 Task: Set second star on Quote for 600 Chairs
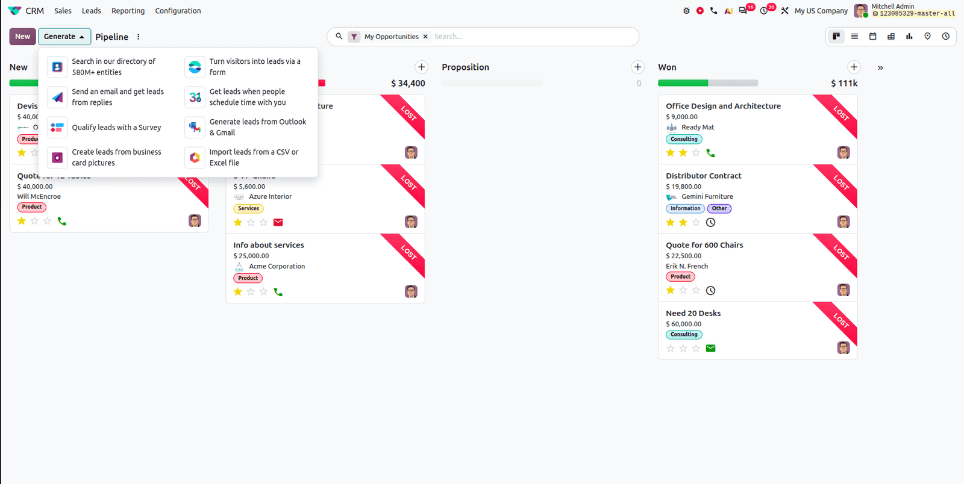(x=683, y=290)
